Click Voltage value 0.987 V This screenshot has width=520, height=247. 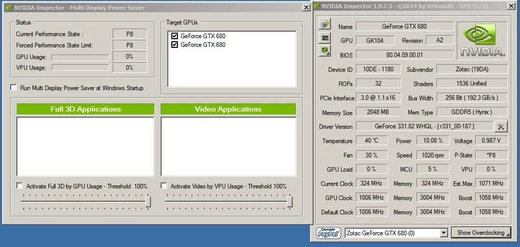point(491,141)
